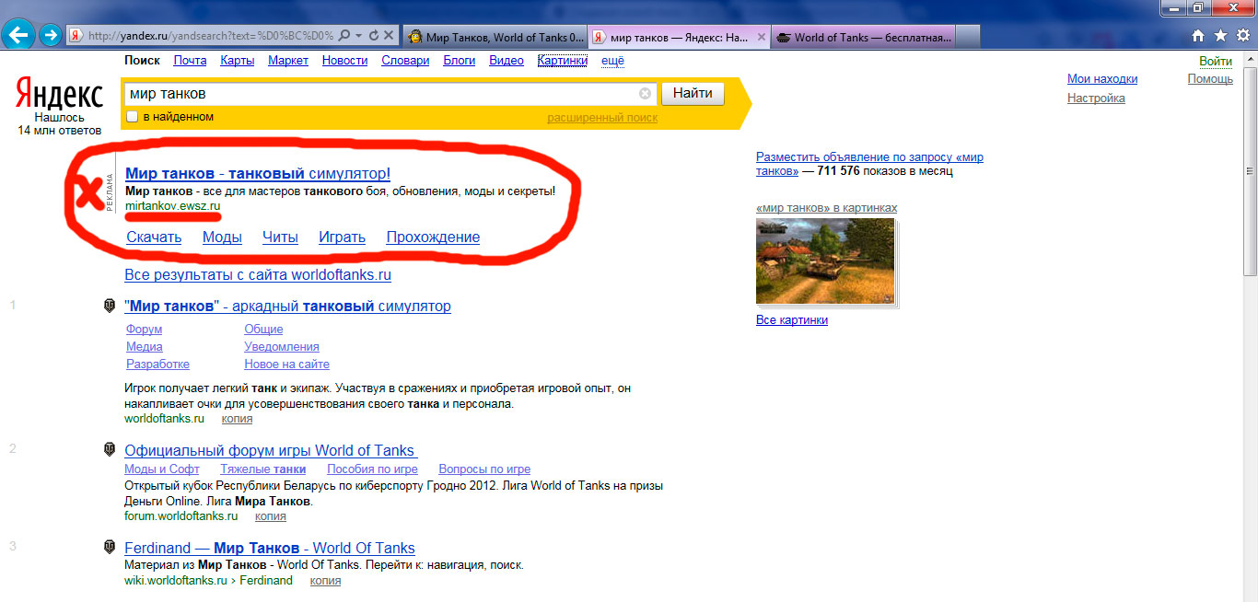Open the browser Home icon

pyautogui.click(x=1198, y=36)
